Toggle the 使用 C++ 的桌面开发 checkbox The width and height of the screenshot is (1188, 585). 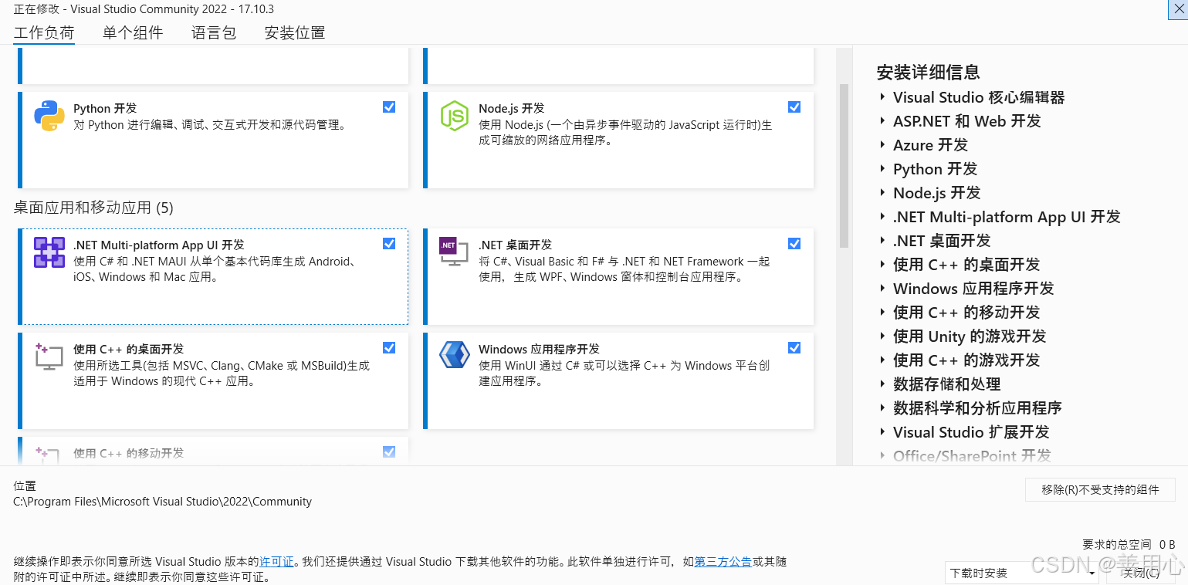[x=389, y=348]
